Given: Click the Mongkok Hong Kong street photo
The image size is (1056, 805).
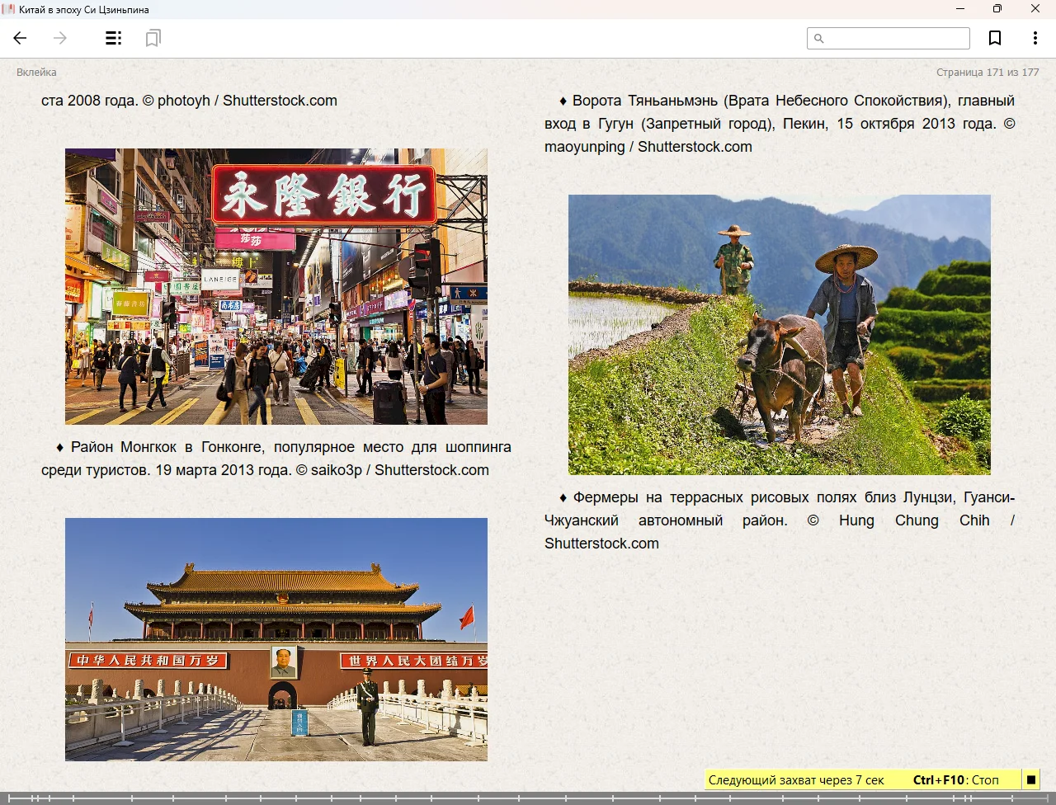Looking at the screenshot, I should [x=276, y=286].
